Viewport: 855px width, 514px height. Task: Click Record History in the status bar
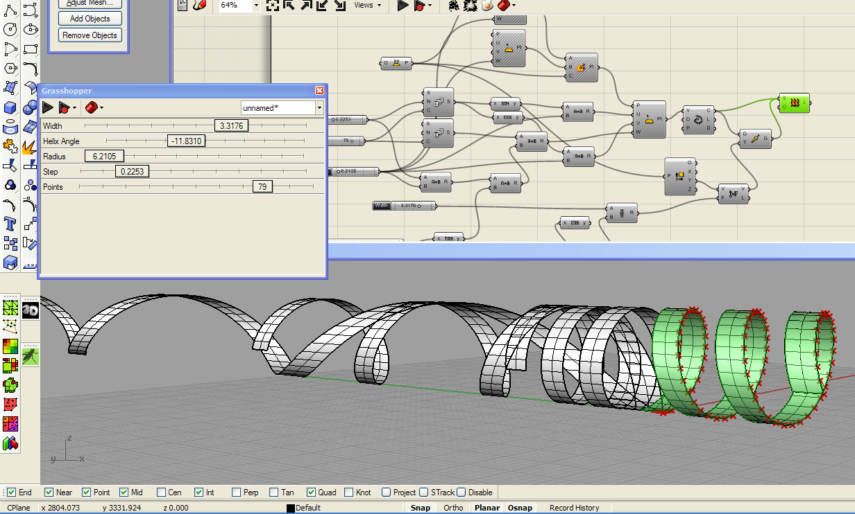tap(575, 507)
